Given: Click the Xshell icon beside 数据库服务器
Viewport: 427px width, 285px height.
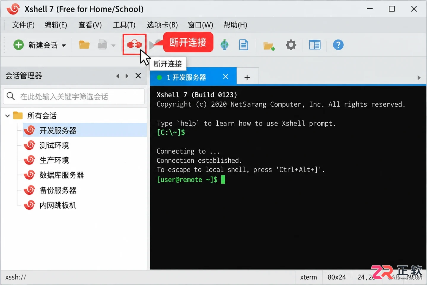Looking at the screenshot, I should [29, 175].
